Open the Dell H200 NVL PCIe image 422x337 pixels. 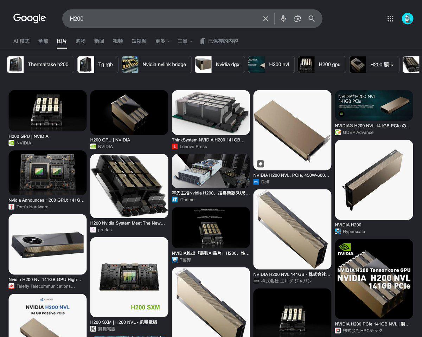[292, 130]
